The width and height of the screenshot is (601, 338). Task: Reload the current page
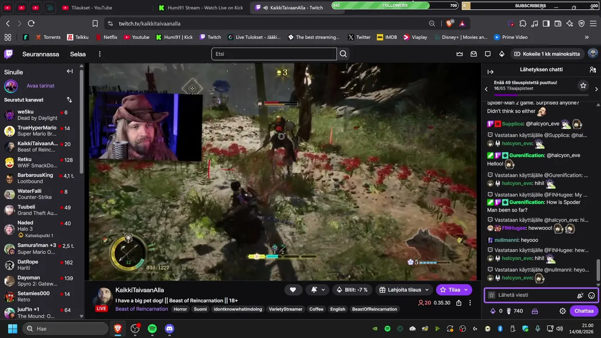(31, 23)
